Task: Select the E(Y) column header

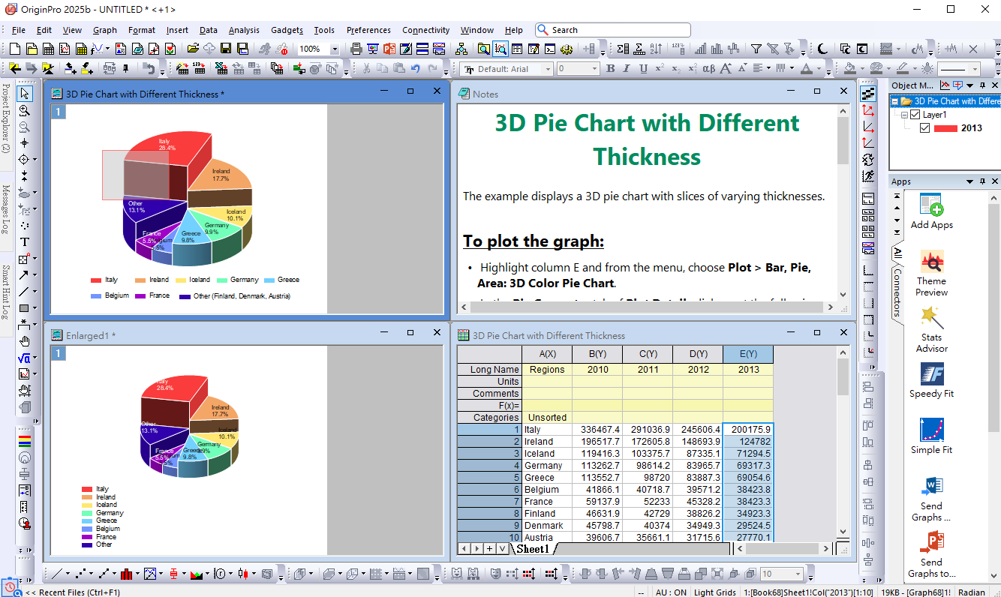Action: 748,354
